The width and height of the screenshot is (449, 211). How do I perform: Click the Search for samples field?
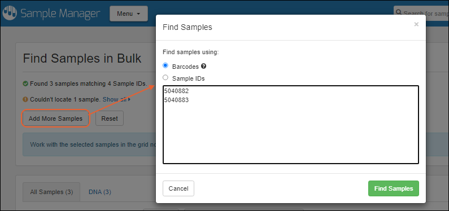421,14
